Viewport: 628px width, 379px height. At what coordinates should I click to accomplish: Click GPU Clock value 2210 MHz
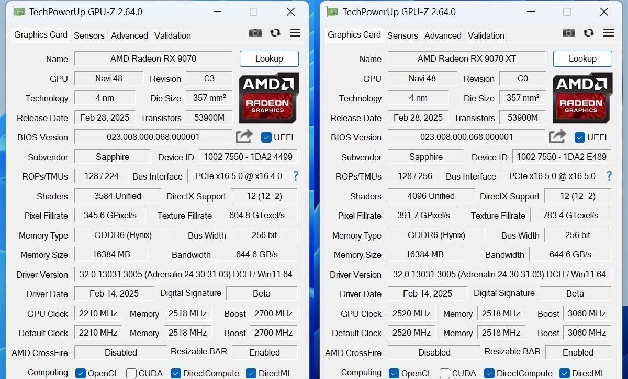[x=98, y=313]
